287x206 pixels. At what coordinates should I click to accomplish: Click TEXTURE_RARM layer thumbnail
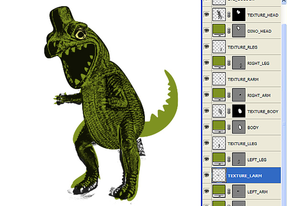pyautogui.click(x=219, y=79)
